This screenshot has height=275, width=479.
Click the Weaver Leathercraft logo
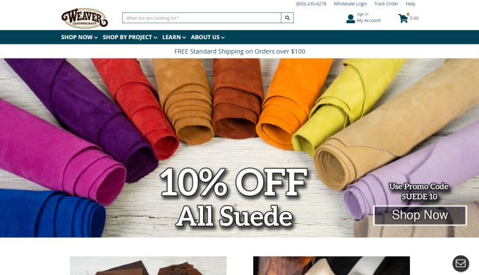coord(84,18)
